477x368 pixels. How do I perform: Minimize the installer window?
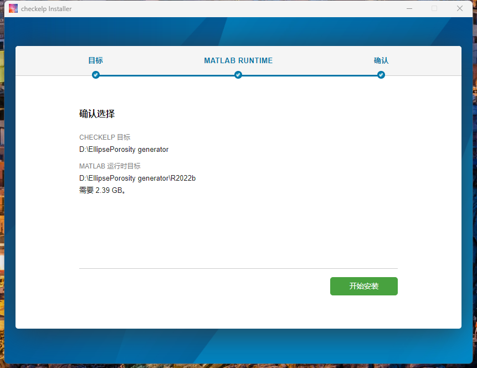tap(409, 8)
